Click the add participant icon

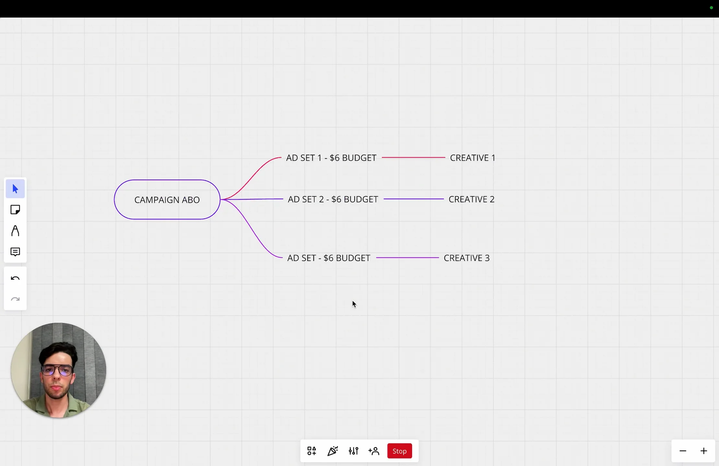pos(374,451)
